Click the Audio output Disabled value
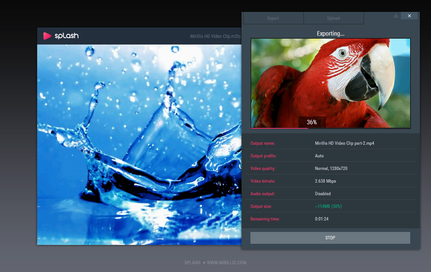 tap(323, 194)
